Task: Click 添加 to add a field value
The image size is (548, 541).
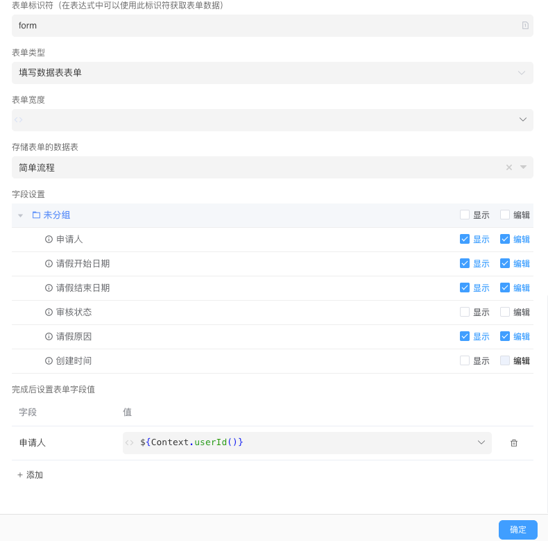Action: [31, 475]
